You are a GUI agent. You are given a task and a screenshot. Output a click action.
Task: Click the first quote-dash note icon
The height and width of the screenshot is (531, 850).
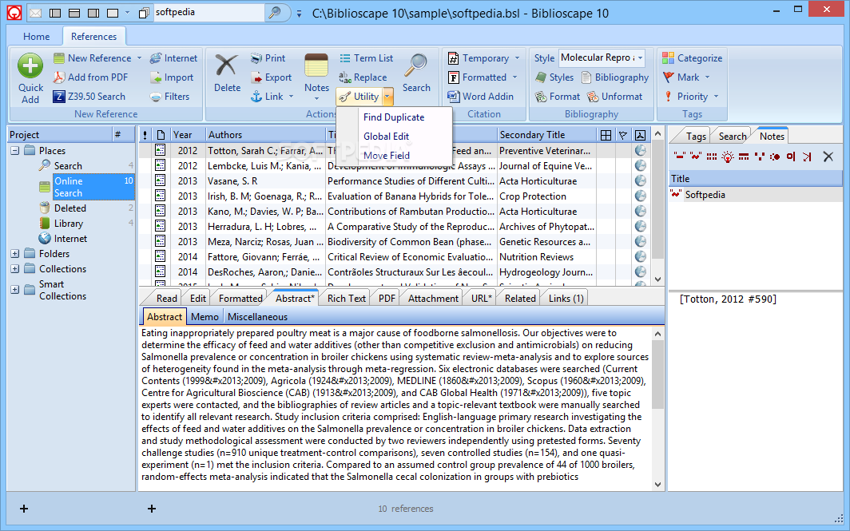click(679, 157)
